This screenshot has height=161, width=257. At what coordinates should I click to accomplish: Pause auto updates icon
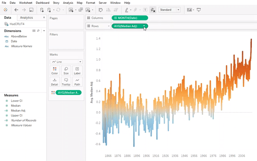point(49,10)
